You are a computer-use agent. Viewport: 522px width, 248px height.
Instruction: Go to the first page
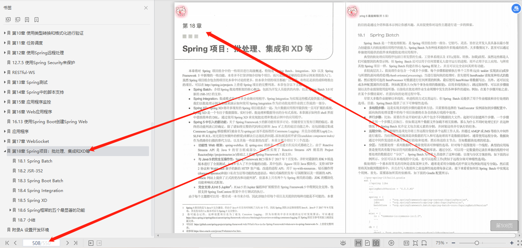pyautogui.click(x=7, y=243)
